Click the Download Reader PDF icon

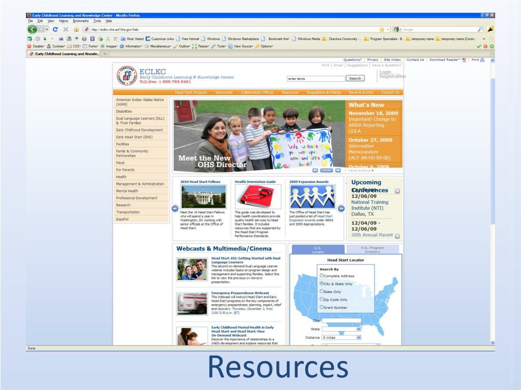464,60
